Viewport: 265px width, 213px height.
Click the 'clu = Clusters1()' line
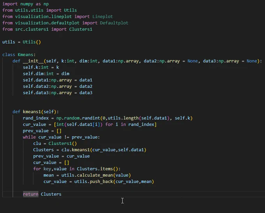55,143
